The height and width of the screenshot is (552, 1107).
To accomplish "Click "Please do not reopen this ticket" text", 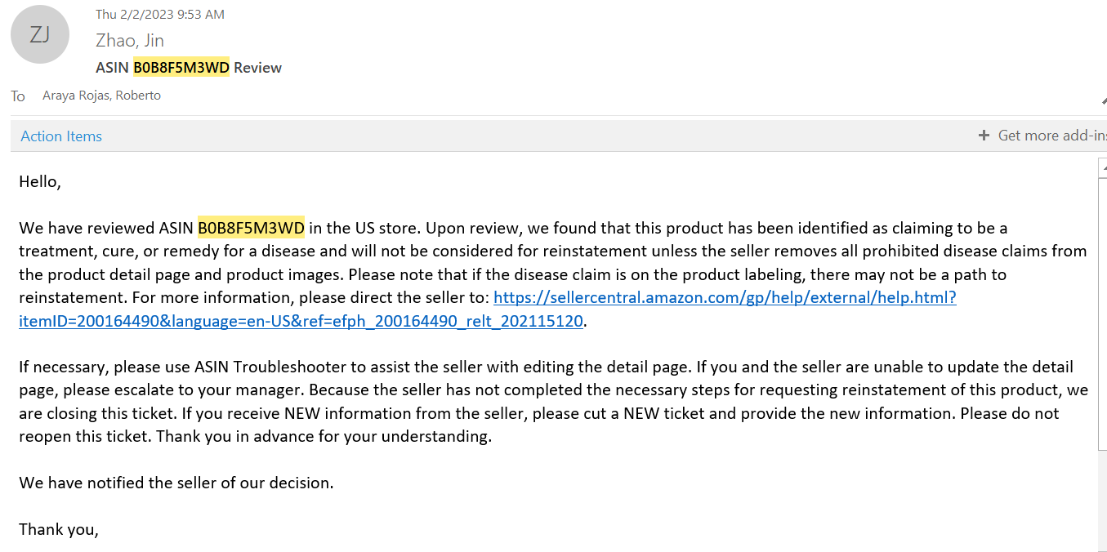I will pyautogui.click(x=1009, y=413).
